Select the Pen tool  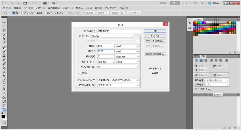click(x=4, y=81)
